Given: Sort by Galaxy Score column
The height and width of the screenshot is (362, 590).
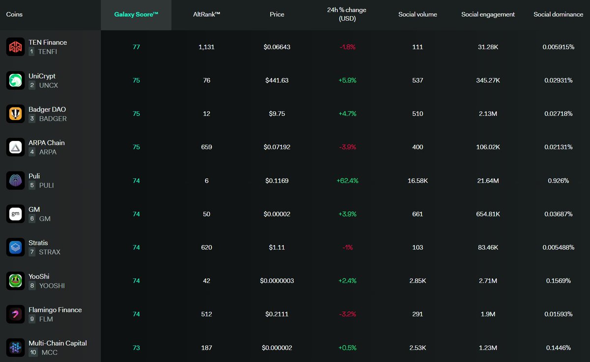Looking at the screenshot, I should pos(136,15).
